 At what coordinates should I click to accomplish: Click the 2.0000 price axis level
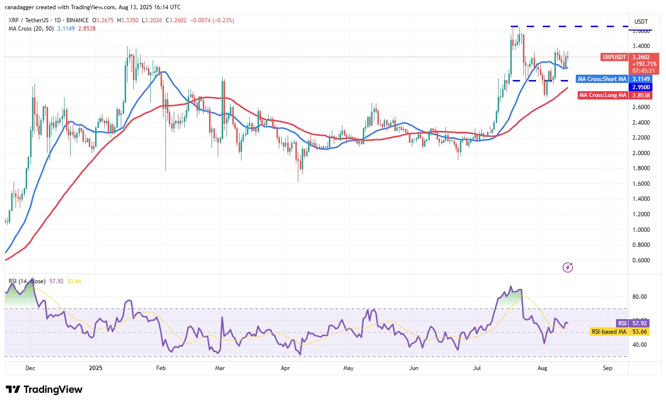(640, 153)
